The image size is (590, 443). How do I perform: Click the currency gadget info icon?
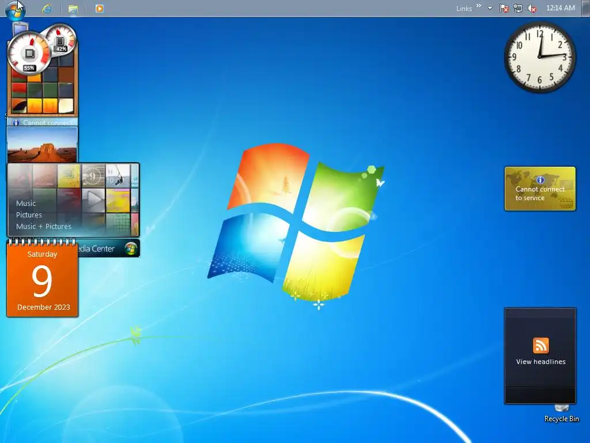point(540,180)
